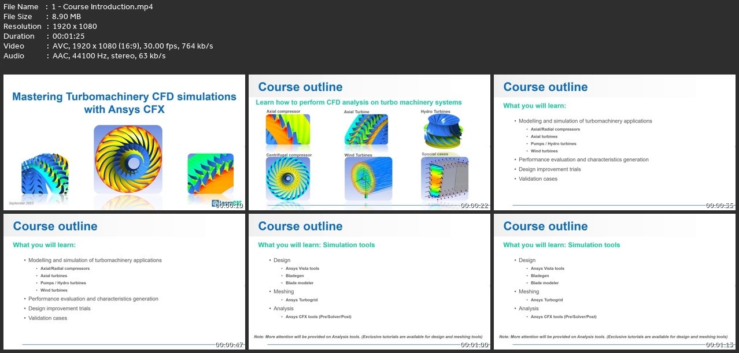Viewport: 739px width, 353px height.
Task: Click "Course outline" heading in the 00:01:13 frame
Action: (545, 226)
